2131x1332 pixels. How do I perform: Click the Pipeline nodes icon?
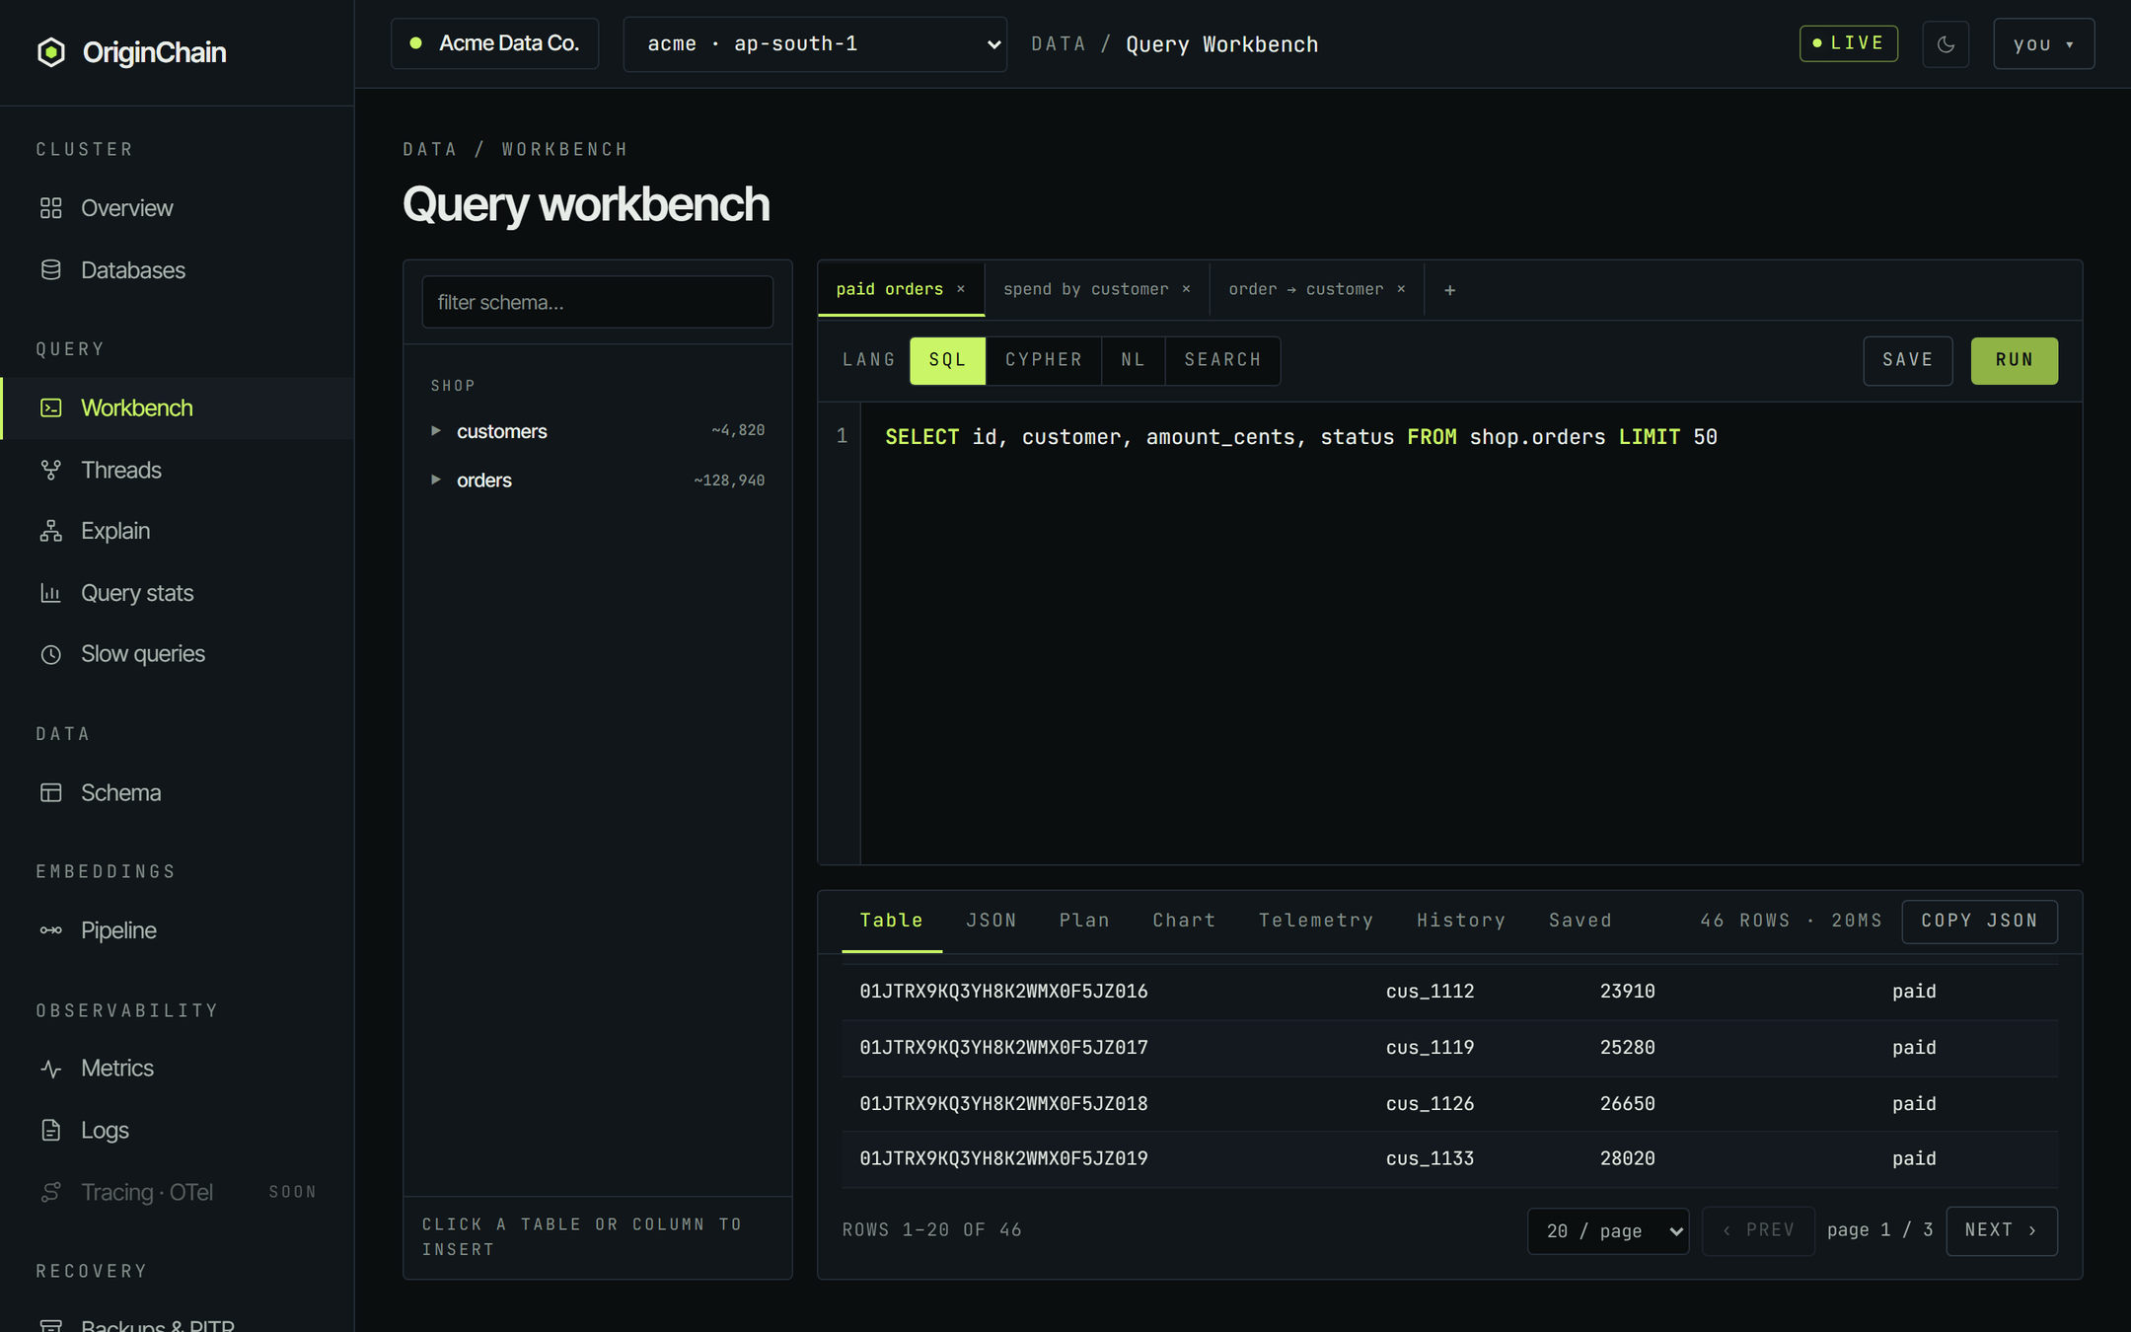point(51,930)
